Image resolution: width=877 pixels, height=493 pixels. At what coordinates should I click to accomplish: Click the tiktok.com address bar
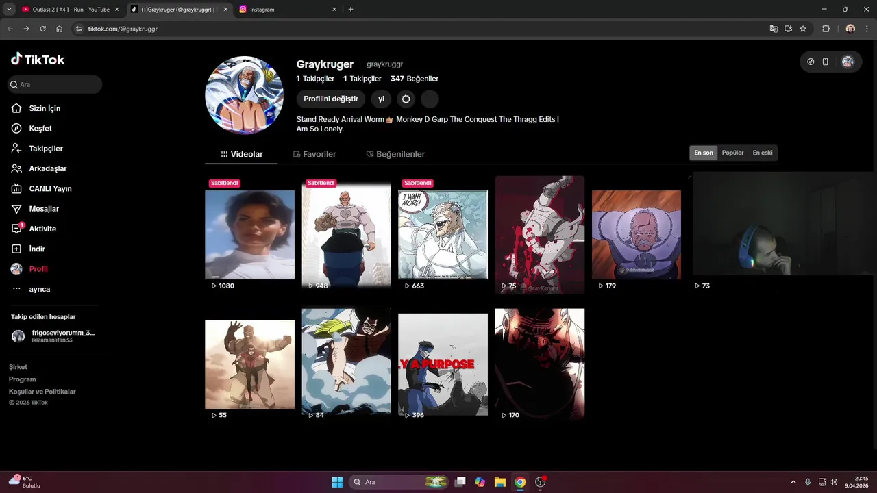click(x=418, y=29)
